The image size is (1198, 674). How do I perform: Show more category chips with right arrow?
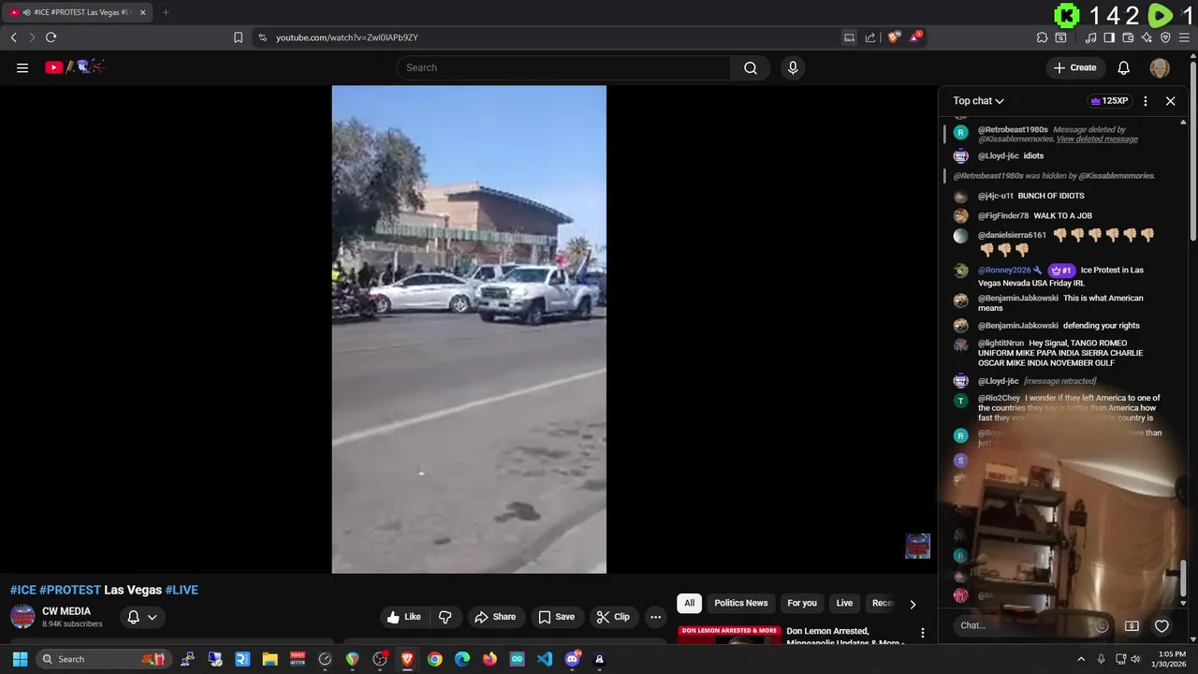[x=913, y=604]
